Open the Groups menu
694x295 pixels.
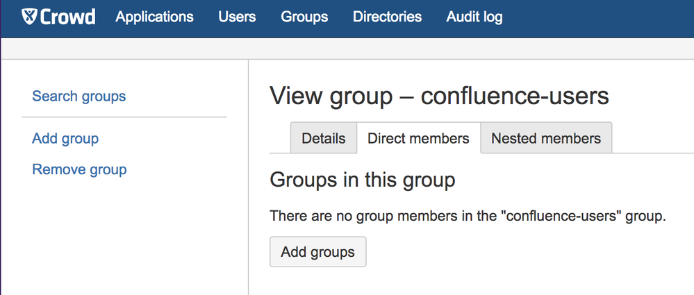304,17
